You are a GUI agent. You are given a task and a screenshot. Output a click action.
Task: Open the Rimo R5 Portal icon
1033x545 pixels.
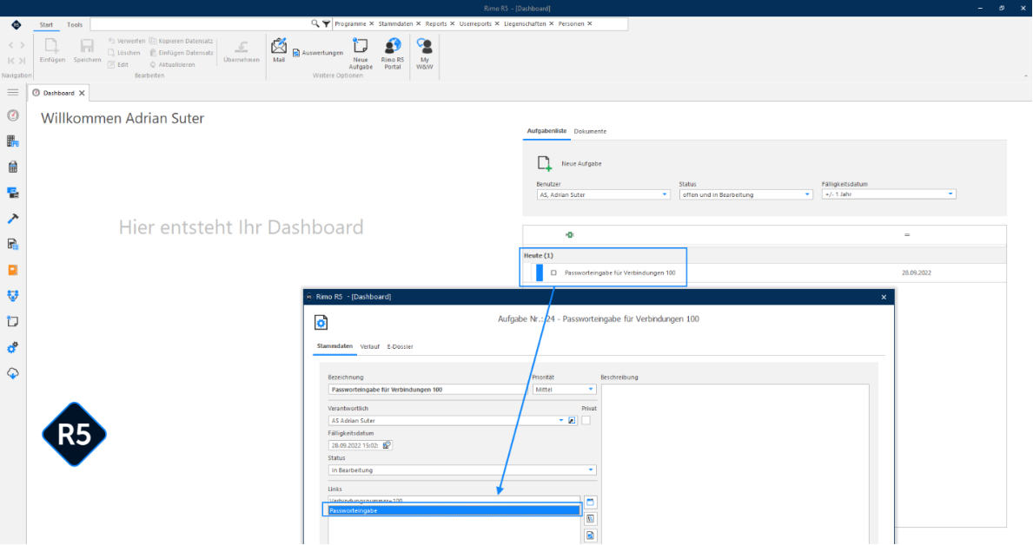(x=393, y=53)
